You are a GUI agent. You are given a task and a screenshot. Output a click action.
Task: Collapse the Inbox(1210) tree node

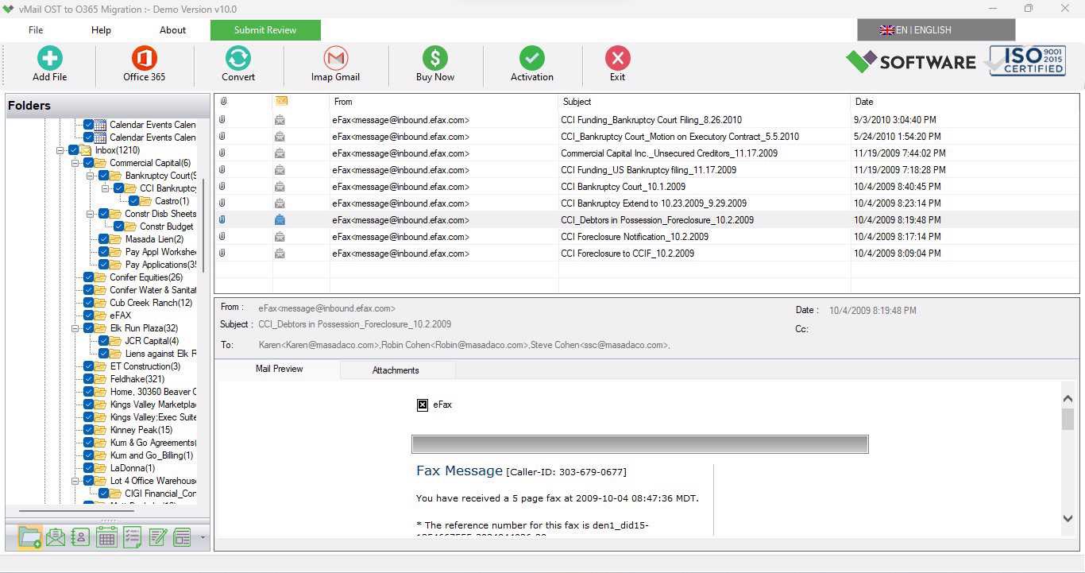pyautogui.click(x=60, y=150)
